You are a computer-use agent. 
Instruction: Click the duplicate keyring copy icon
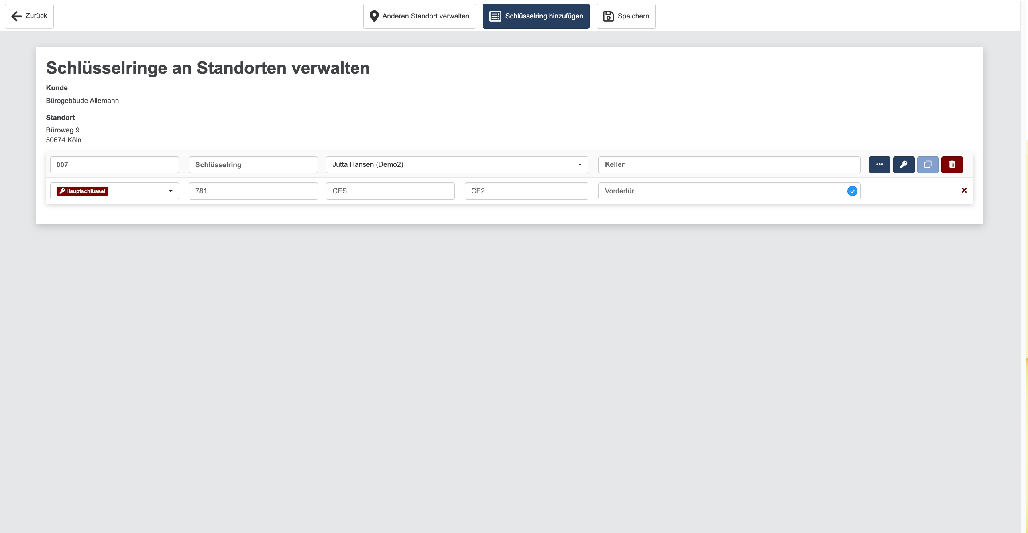point(928,164)
